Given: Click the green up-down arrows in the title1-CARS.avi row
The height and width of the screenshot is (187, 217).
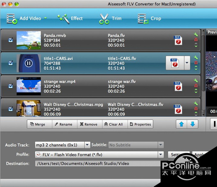Looking at the screenshot, I should (196, 68).
